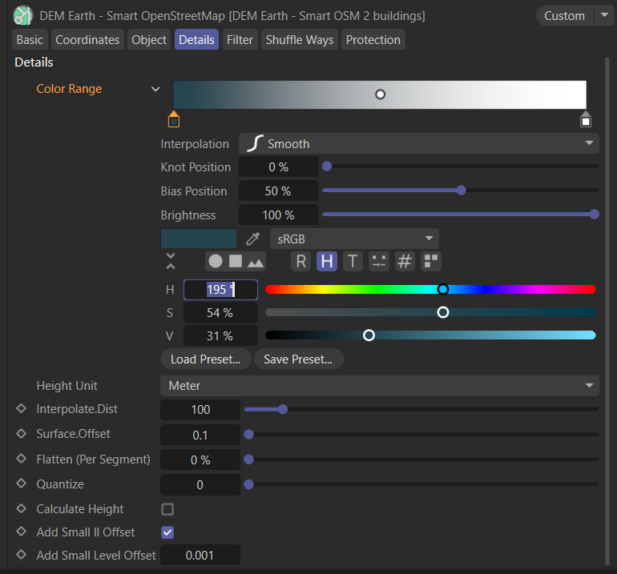Click the S saturation value field
The height and width of the screenshot is (574, 617).
pyautogui.click(x=220, y=313)
